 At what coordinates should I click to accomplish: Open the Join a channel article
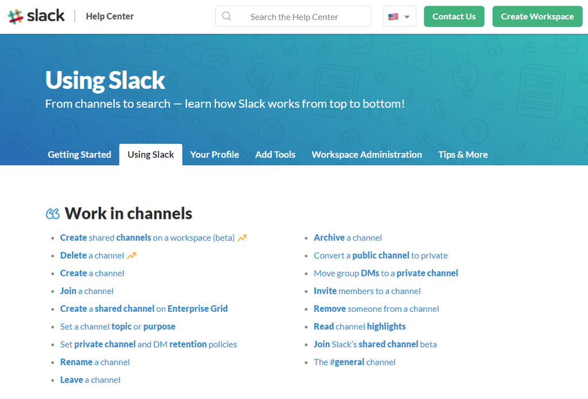point(87,291)
